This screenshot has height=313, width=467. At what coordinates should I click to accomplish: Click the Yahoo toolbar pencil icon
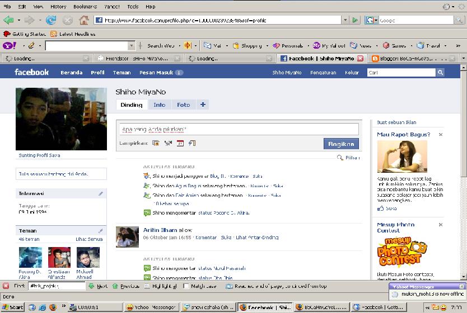pyautogui.click(x=31, y=45)
